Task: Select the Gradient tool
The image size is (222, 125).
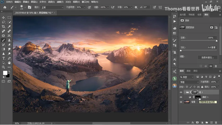Action: click(x=3, y=49)
